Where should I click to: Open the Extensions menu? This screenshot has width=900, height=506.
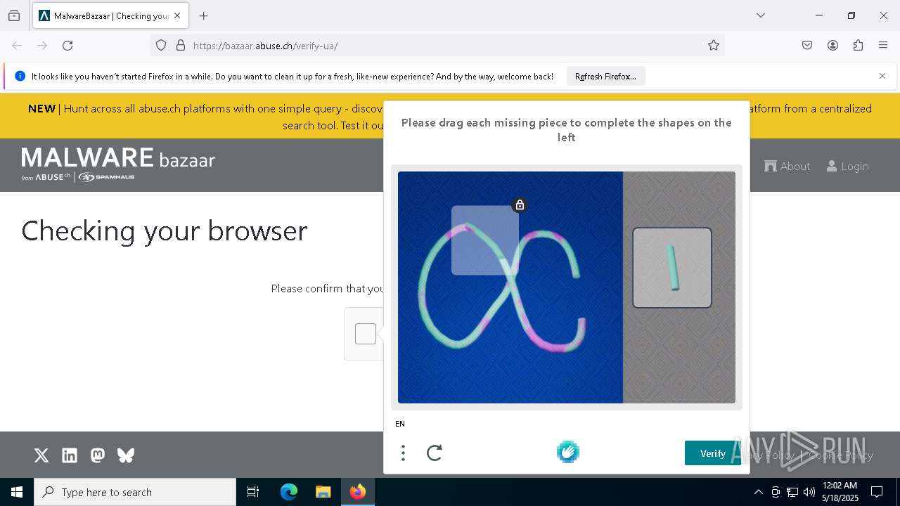pyautogui.click(x=858, y=46)
